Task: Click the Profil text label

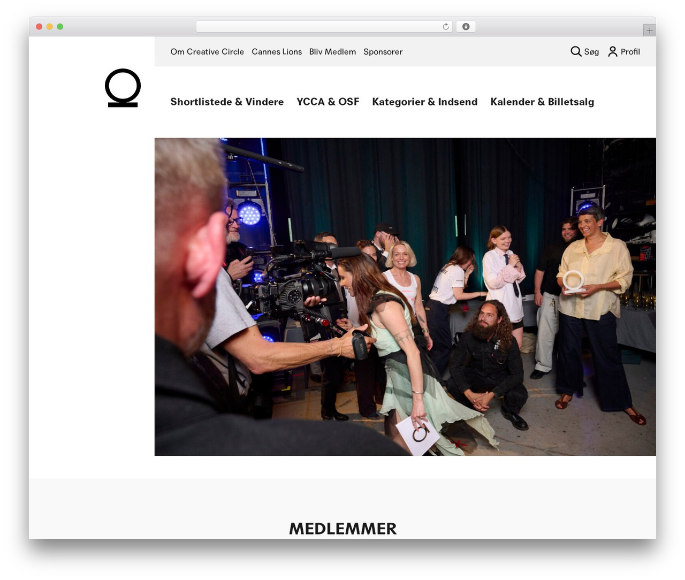Action: click(x=630, y=51)
